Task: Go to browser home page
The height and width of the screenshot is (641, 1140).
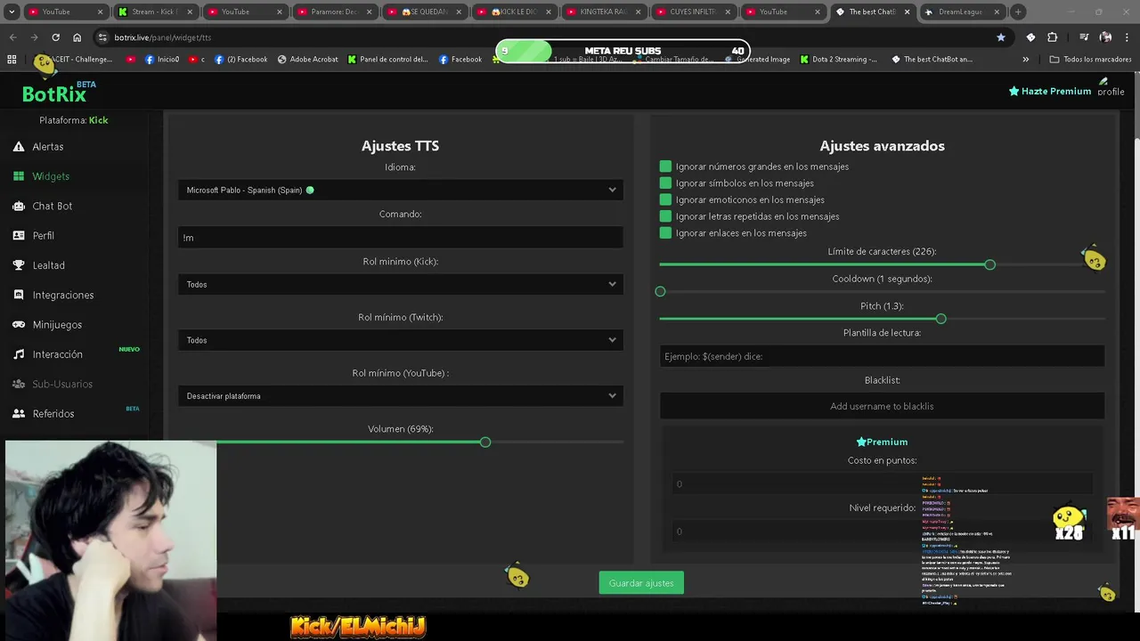Action: (77, 37)
